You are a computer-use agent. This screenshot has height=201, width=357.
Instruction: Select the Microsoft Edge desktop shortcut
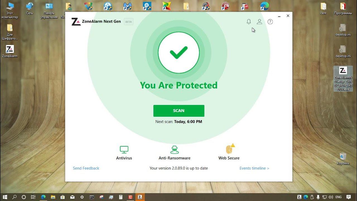tap(264, 6)
